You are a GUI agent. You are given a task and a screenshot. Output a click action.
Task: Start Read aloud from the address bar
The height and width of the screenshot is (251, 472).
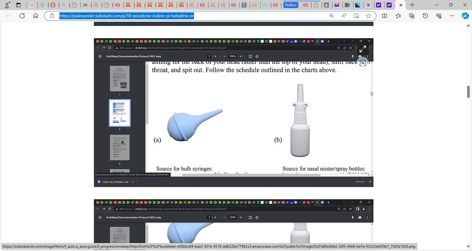coord(344,16)
